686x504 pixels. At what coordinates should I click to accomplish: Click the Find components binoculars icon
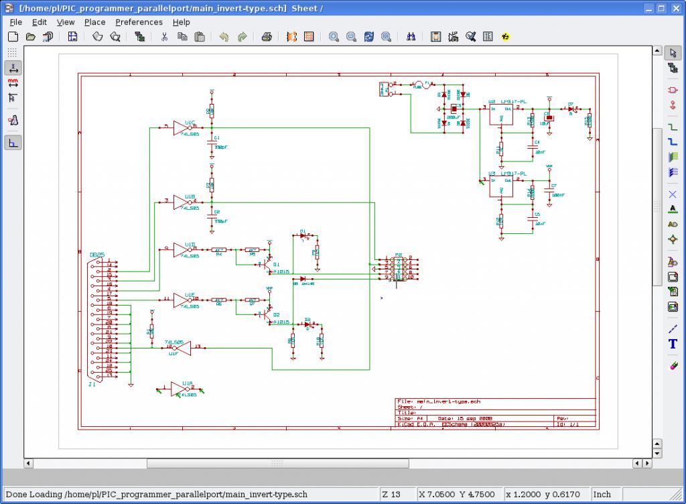point(411,37)
